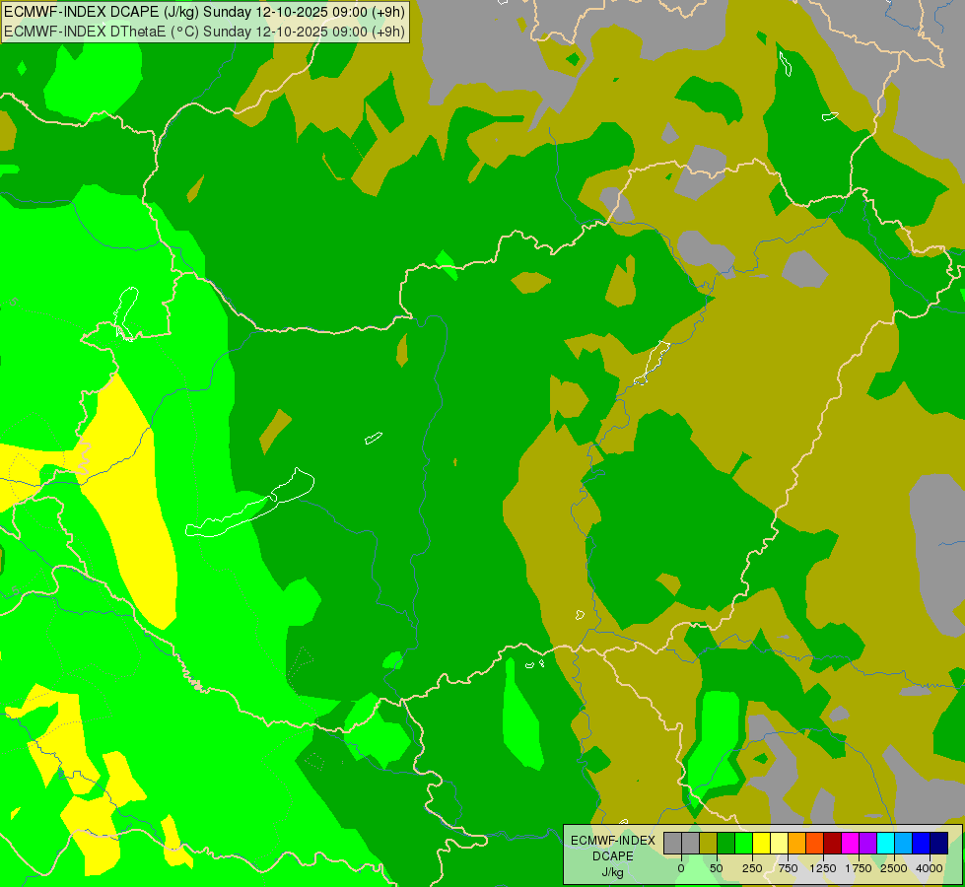
Task: Pick the light blue legend swatch
Action: (903, 843)
